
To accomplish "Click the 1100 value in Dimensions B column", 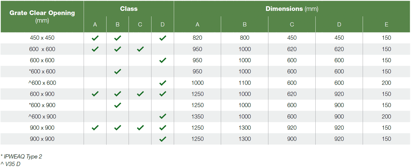I will (245, 83).
